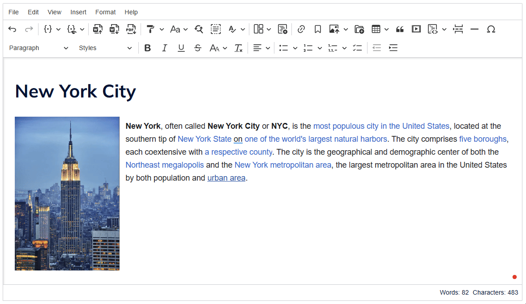Toggle Italic formatting
The width and height of the screenshot is (526, 304).
[164, 48]
